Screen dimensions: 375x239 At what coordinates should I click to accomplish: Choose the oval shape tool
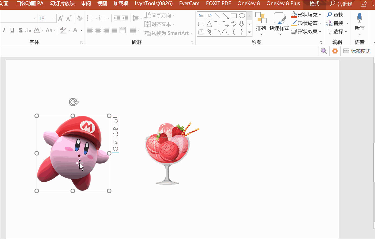[242, 16]
